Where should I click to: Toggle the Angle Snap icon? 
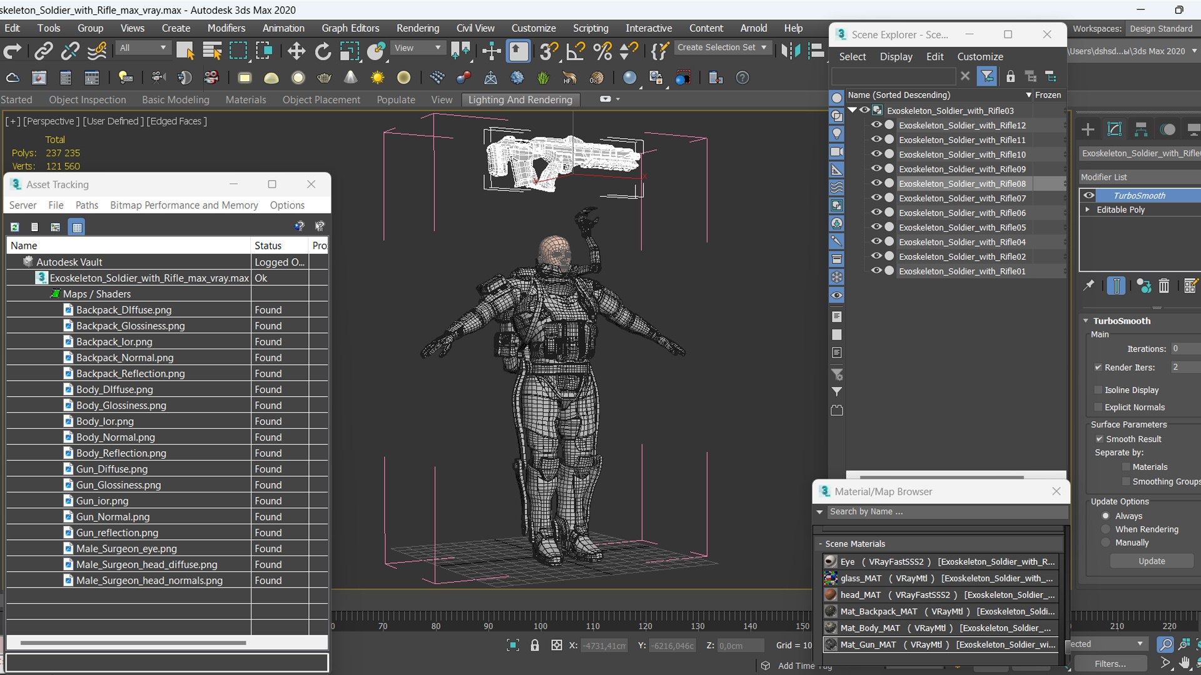[x=575, y=51]
